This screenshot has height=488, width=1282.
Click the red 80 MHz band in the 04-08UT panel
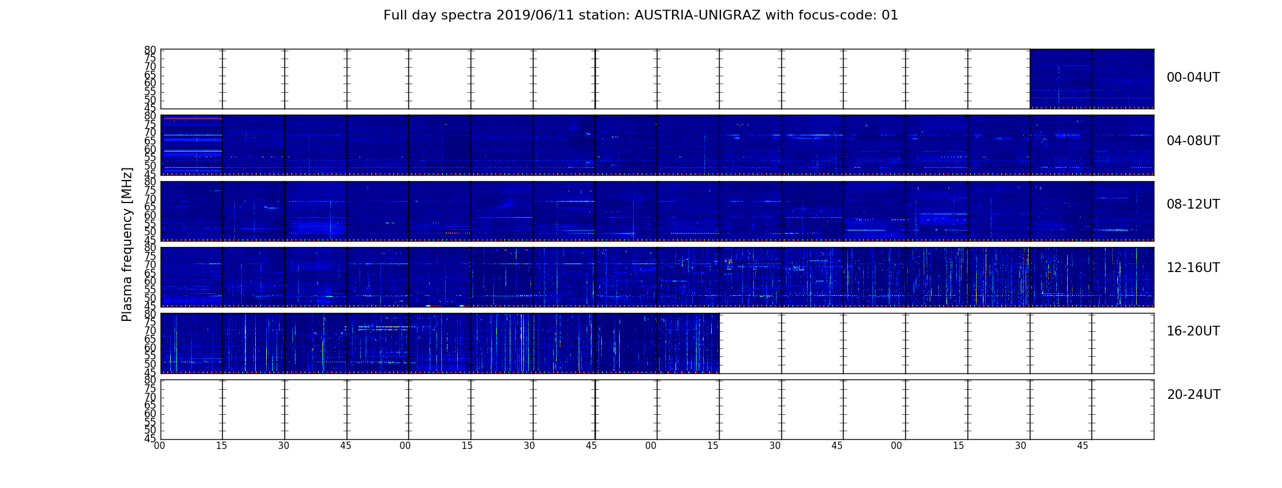coord(193,118)
